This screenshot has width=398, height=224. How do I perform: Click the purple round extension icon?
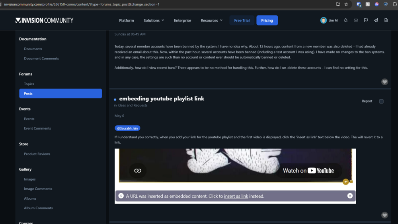[377, 4]
